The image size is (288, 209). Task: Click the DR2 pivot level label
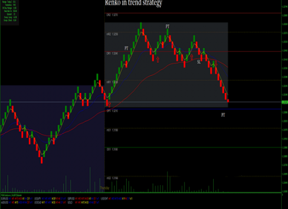coord(112,15)
